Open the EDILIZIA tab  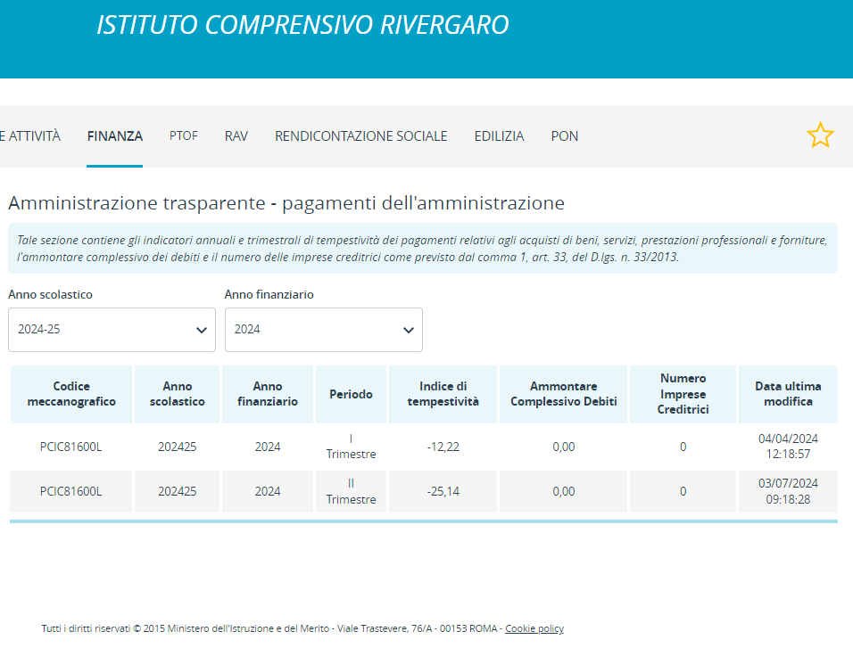(499, 136)
